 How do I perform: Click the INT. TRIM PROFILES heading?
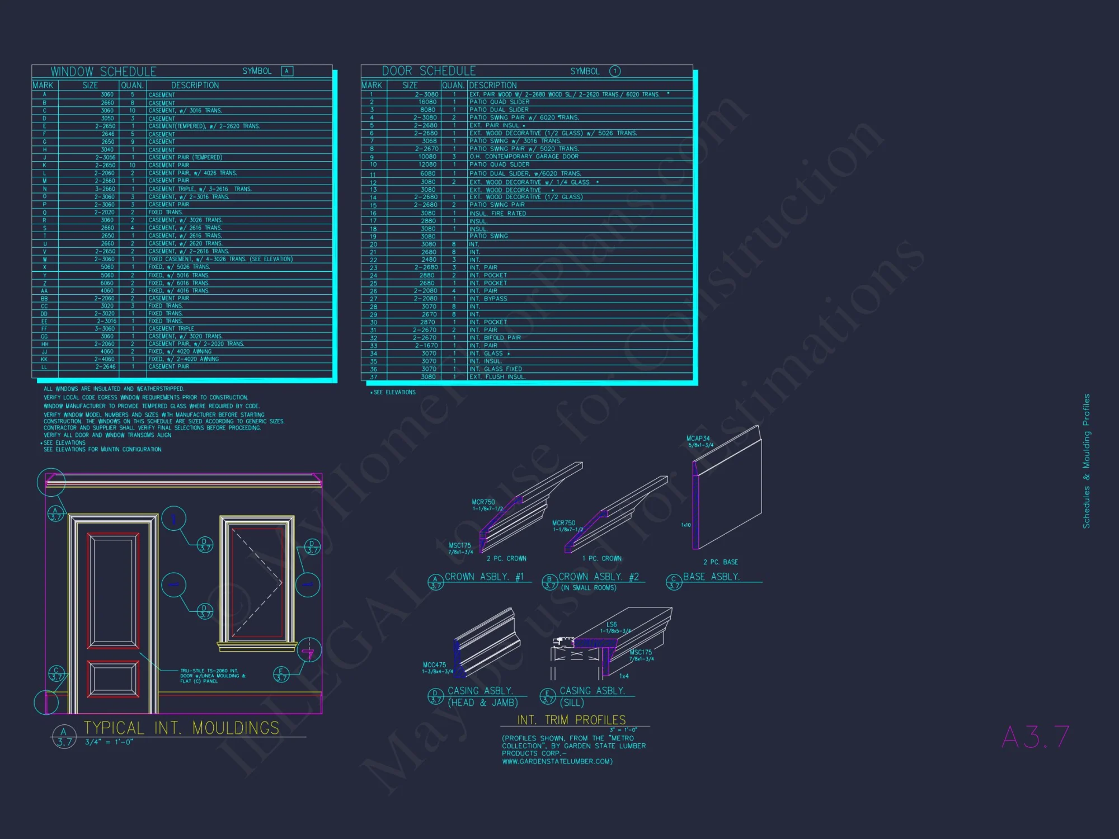coord(571,720)
